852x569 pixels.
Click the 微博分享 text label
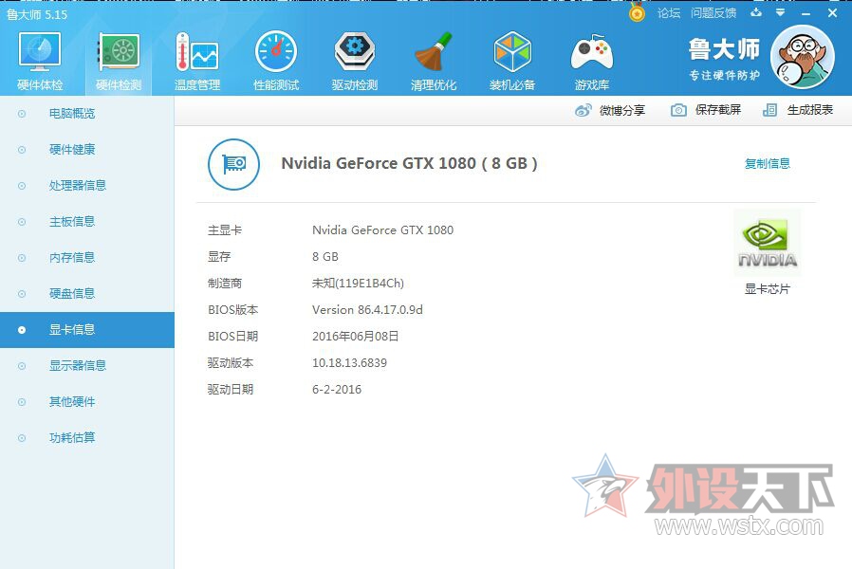pos(622,110)
